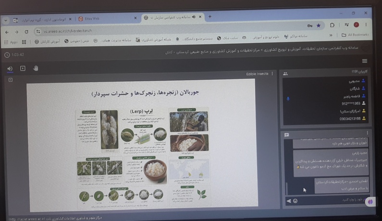
Task: Open a new browser tab with plus
Action: (210, 16)
